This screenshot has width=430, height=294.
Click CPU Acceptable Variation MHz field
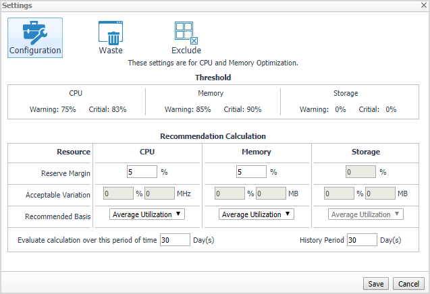pyautogui.click(x=159, y=194)
